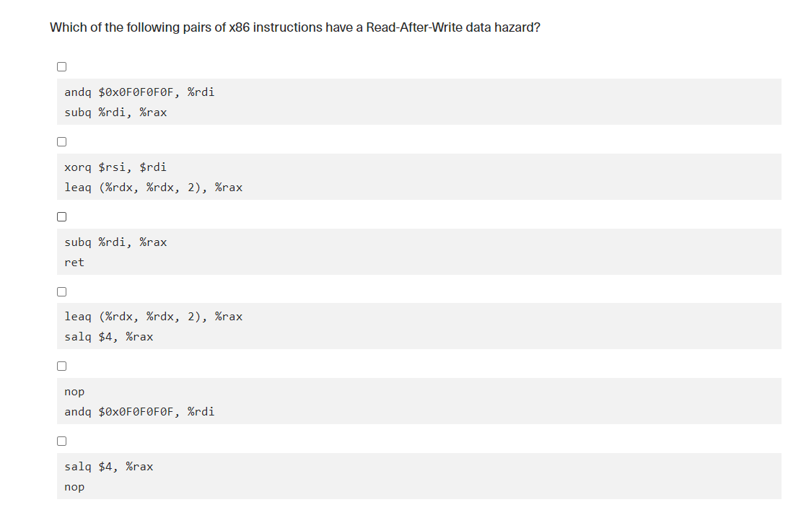This screenshot has width=801, height=510.
Task: Select the checkbox for the subq/ret pair
Action: click(x=61, y=216)
